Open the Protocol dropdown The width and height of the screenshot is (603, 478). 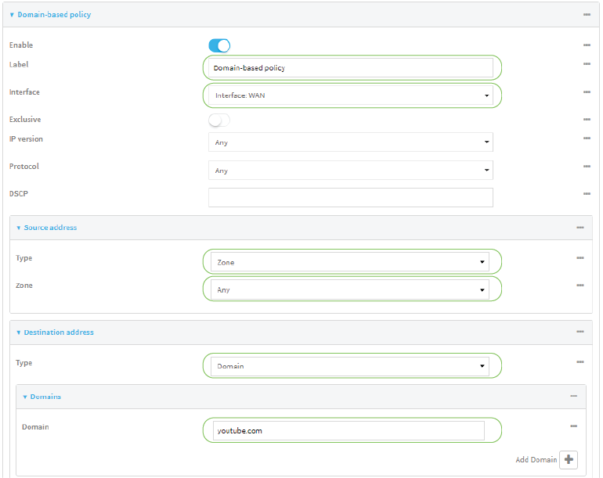coord(350,171)
